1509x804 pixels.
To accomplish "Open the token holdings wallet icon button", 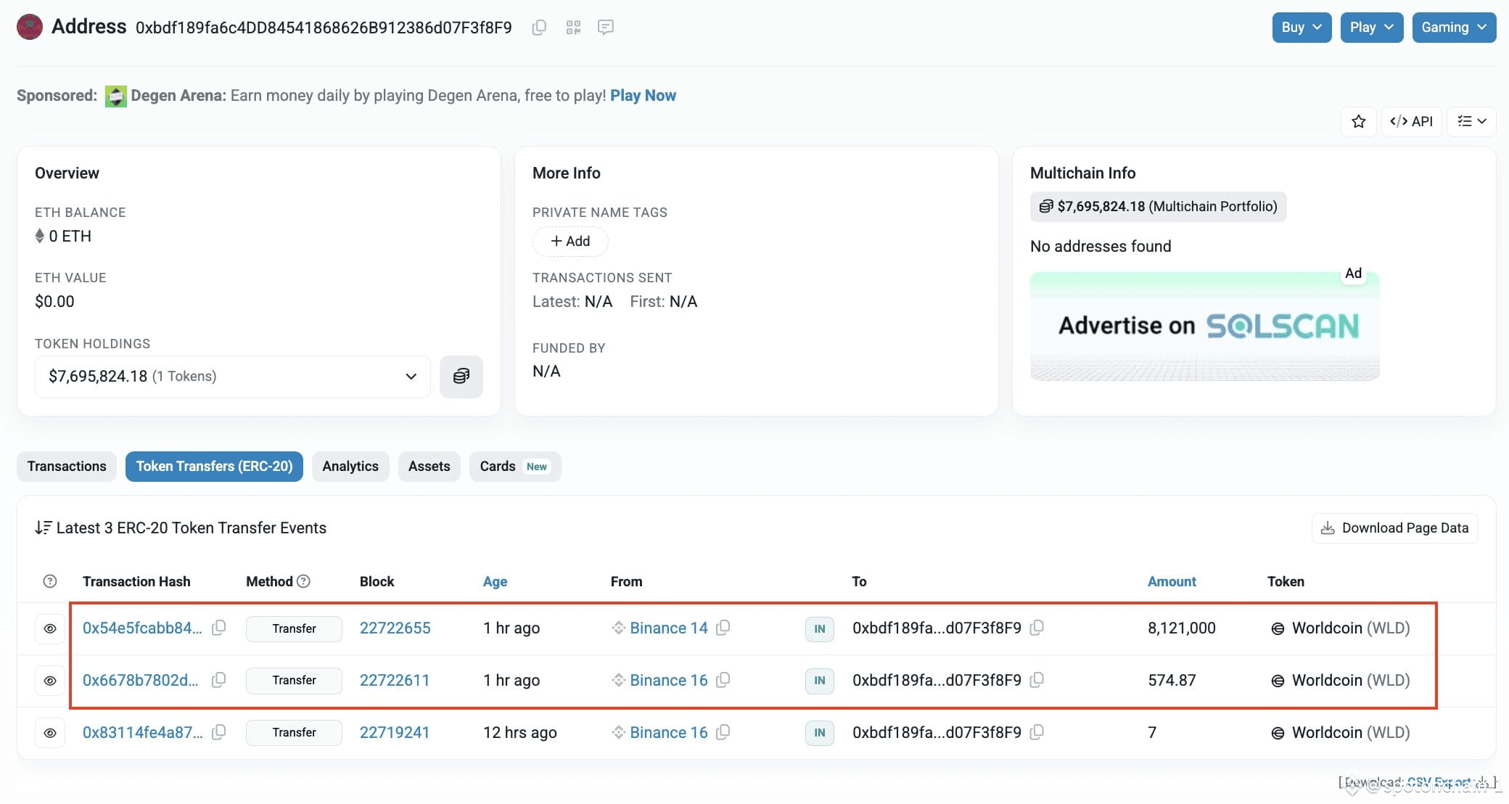I will tap(461, 376).
